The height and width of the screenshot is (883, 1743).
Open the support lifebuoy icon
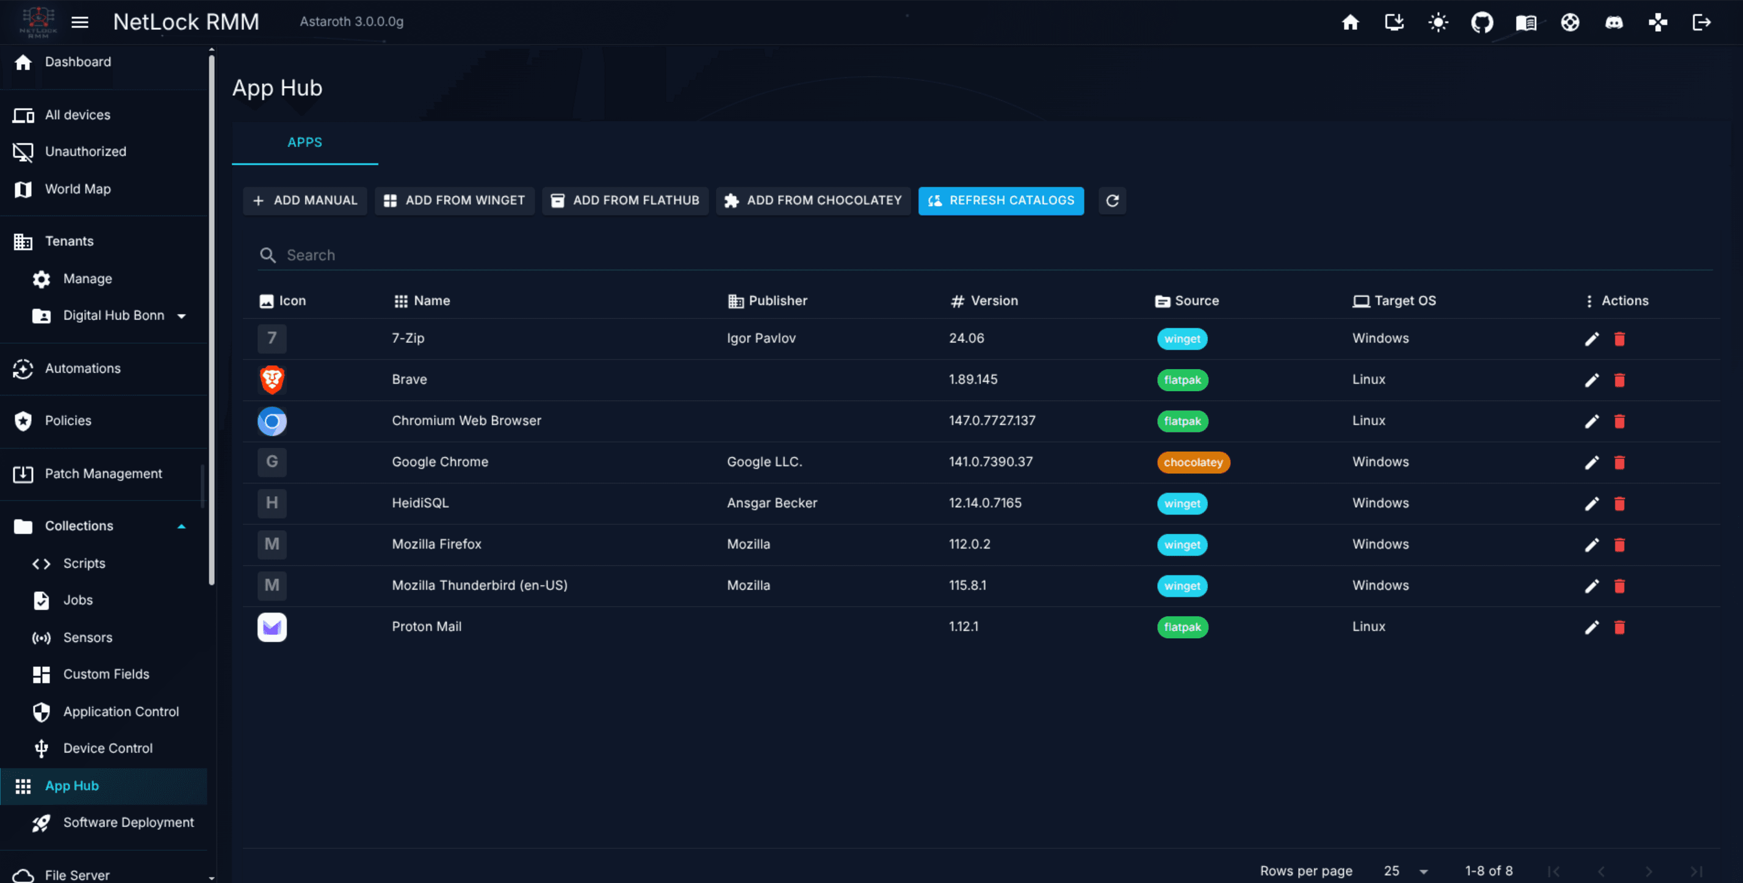point(1570,23)
